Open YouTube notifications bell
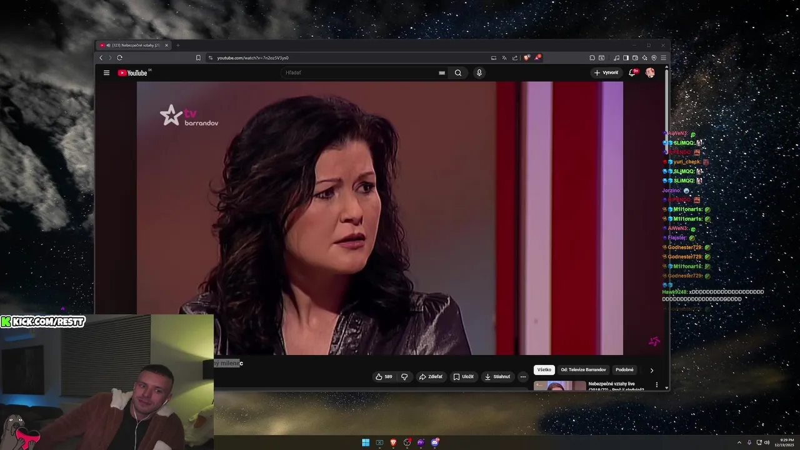 [632, 72]
